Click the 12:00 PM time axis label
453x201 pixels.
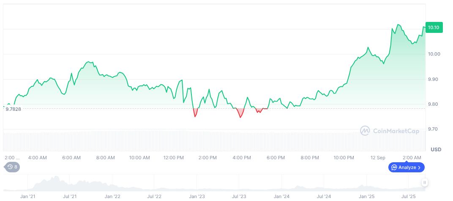(173, 158)
